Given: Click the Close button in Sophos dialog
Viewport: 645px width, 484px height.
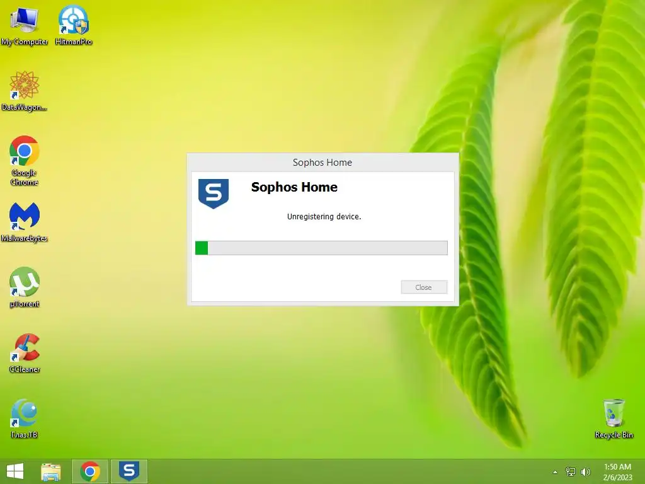Looking at the screenshot, I should tap(424, 287).
